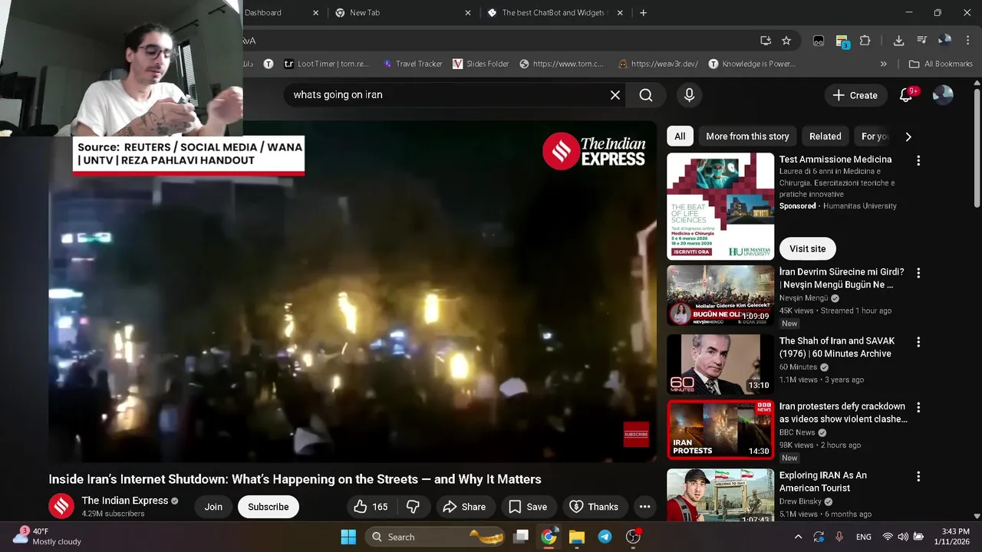Start voice search with microphone icon
This screenshot has height=552, width=982.
(689, 95)
